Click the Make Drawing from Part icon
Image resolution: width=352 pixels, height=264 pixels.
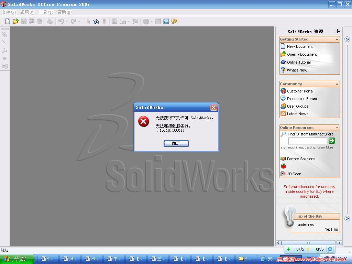click(x=31, y=21)
